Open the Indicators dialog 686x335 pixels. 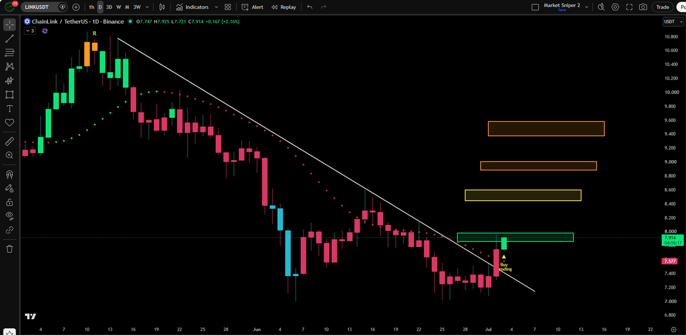pyautogui.click(x=192, y=7)
